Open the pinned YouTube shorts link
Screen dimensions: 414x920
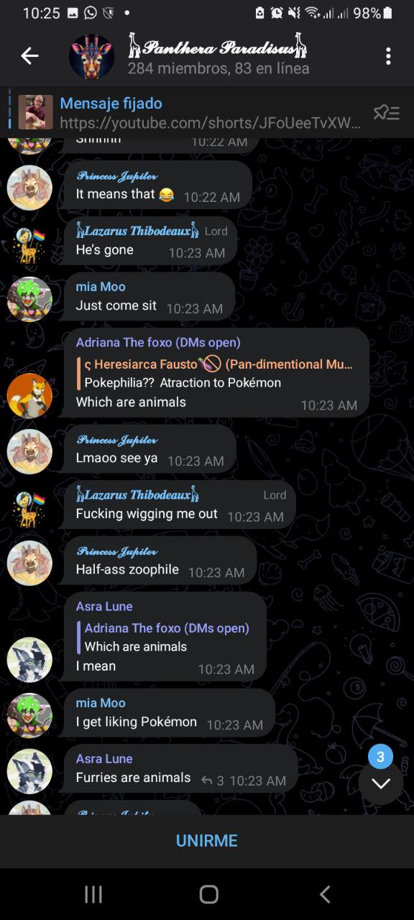211,123
